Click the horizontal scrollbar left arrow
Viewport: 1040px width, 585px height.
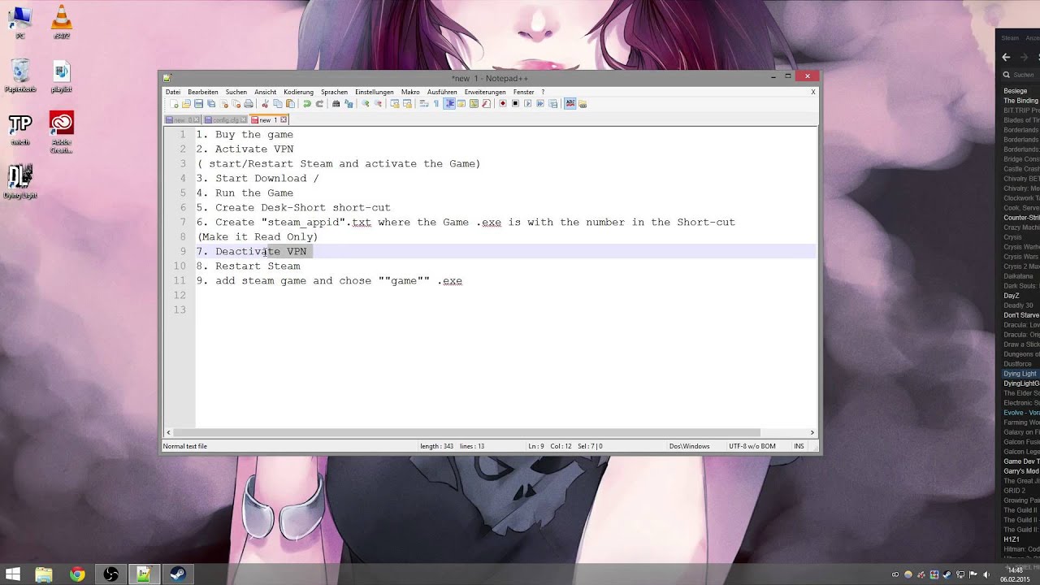coord(168,432)
